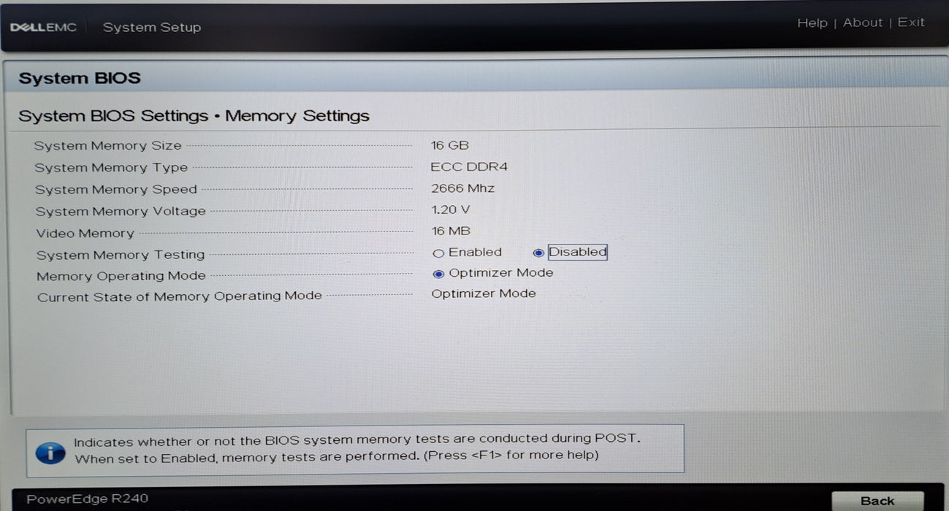The width and height of the screenshot is (949, 511).
Task: Open the About link
Action: [x=863, y=23]
